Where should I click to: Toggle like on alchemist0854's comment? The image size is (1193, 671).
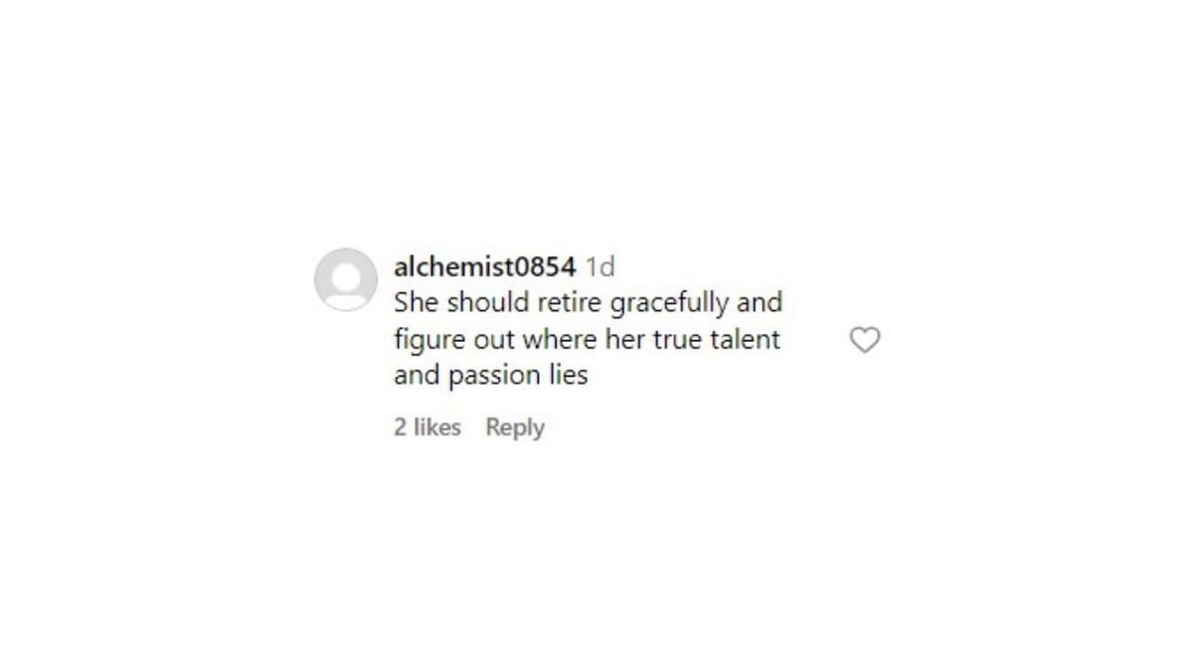click(865, 340)
